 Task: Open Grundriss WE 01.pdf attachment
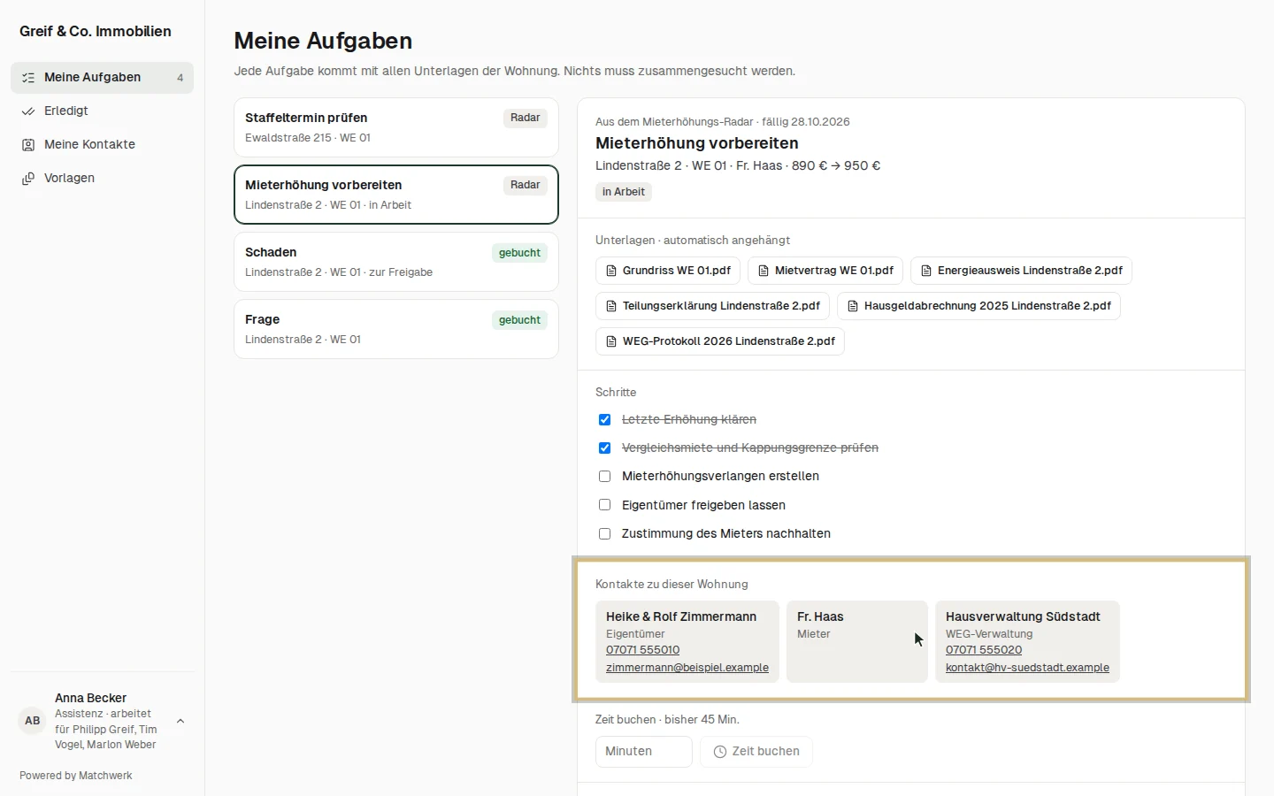pyautogui.click(x=668, y=271)
